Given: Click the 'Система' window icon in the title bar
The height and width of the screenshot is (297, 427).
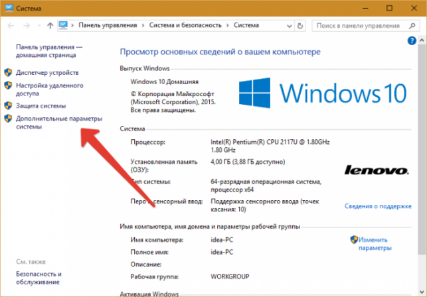Looking at the screenshot, I should tap(9, 8).
